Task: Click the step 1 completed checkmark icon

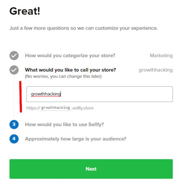Action: pos(14,55)
